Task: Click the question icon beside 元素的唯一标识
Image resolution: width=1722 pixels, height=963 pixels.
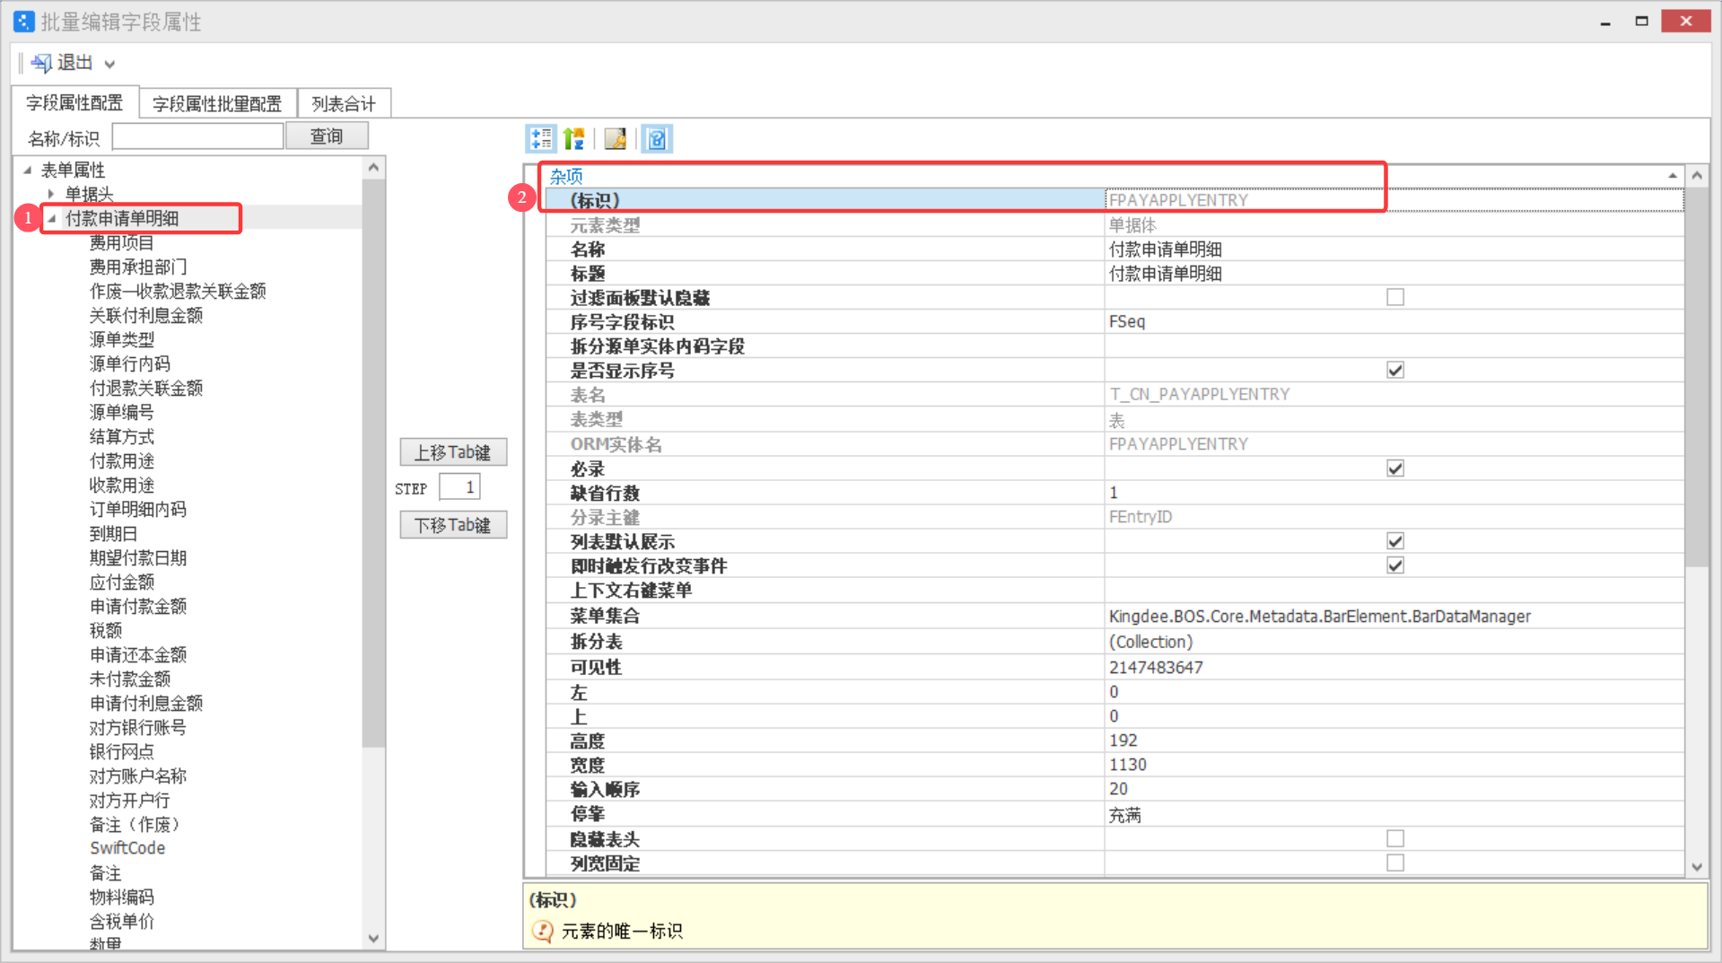Action: tap(542, 931)
